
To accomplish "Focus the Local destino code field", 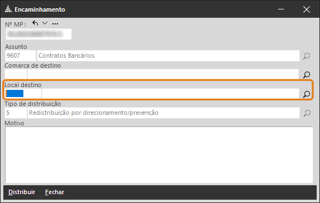I will [23, 94].
